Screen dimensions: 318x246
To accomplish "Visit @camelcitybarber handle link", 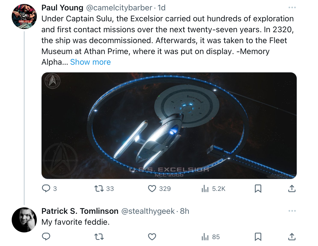I will [x=119, y=8].
